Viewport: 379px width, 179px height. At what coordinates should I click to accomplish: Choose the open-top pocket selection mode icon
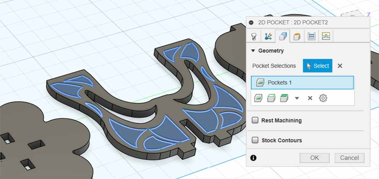(x=271, y=98)
